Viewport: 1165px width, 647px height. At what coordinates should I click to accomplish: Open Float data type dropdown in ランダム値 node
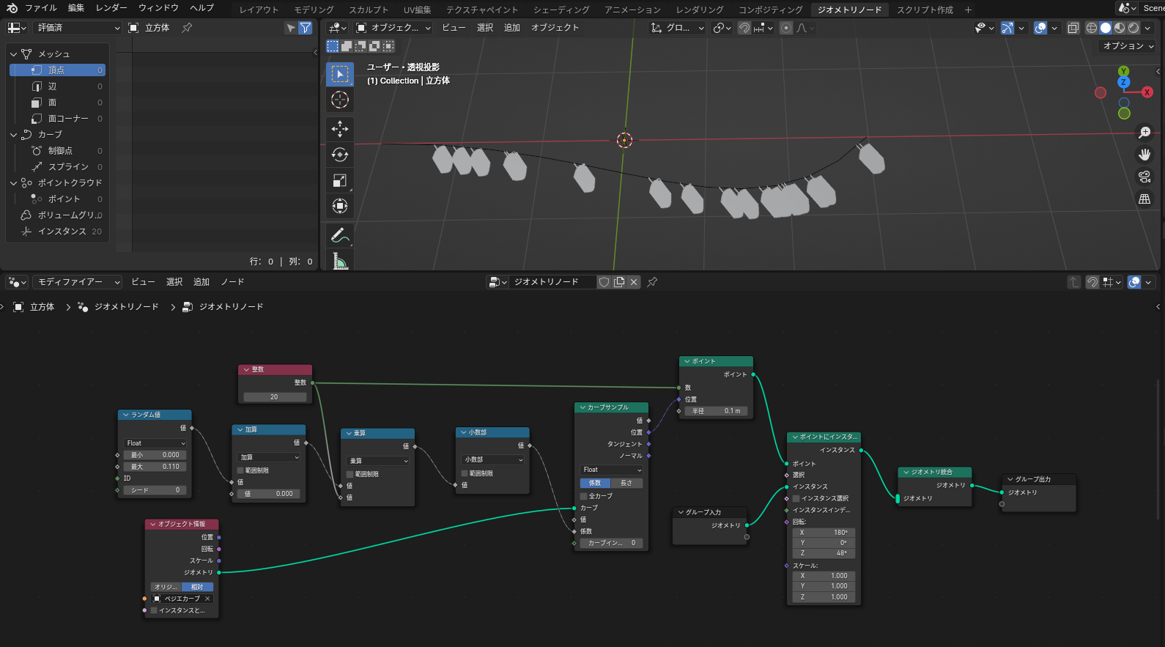click(x=155, y=443)
